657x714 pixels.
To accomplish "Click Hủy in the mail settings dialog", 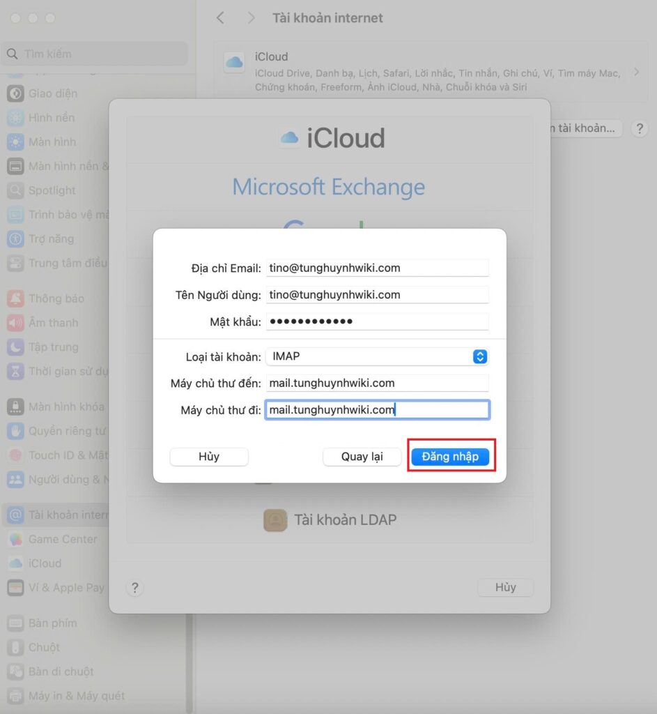I will [x=209, y=456].
